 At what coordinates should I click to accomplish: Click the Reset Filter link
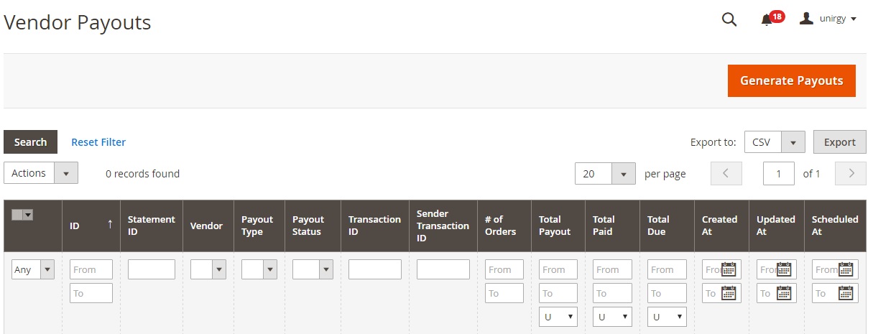(98, 142)
